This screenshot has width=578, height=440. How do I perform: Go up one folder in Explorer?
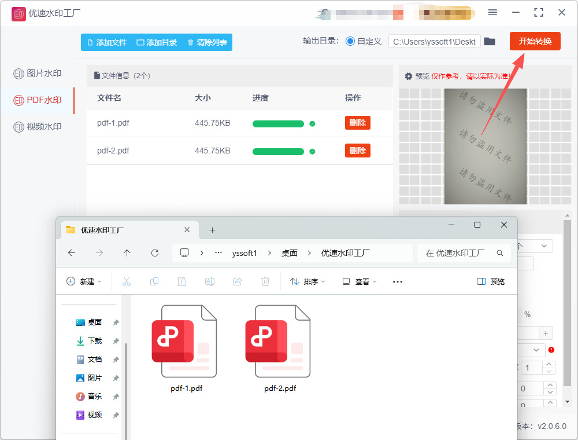point(127,253)
